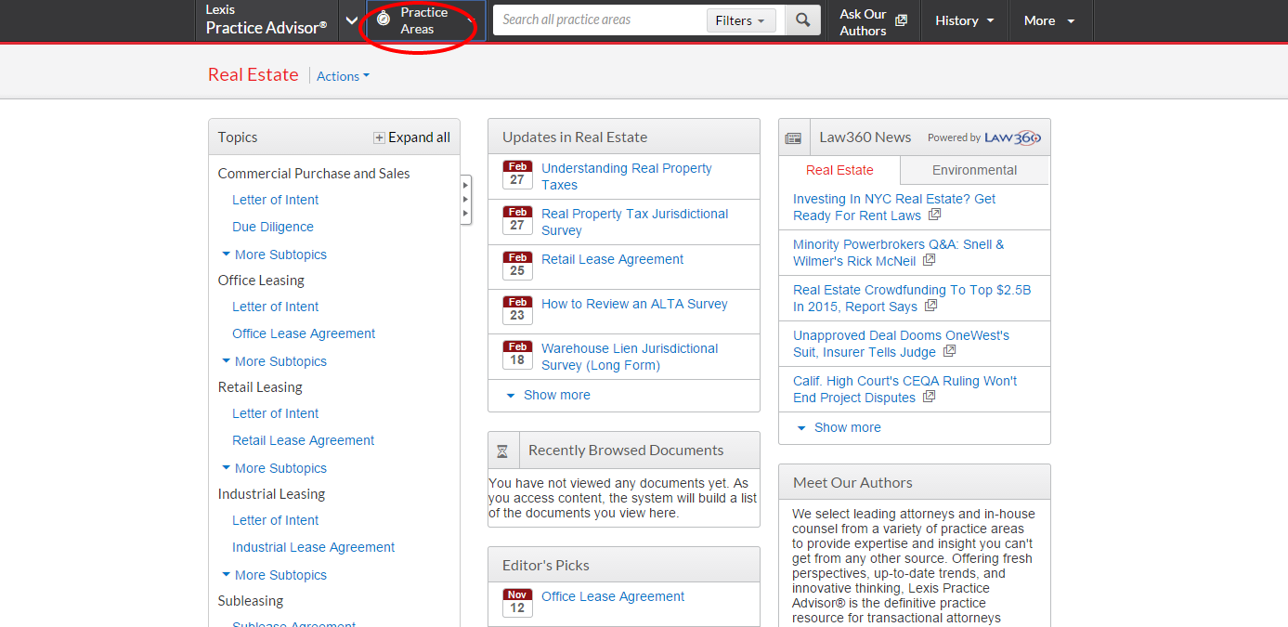Click the Law360 logo in news panel

[1012, 137]
